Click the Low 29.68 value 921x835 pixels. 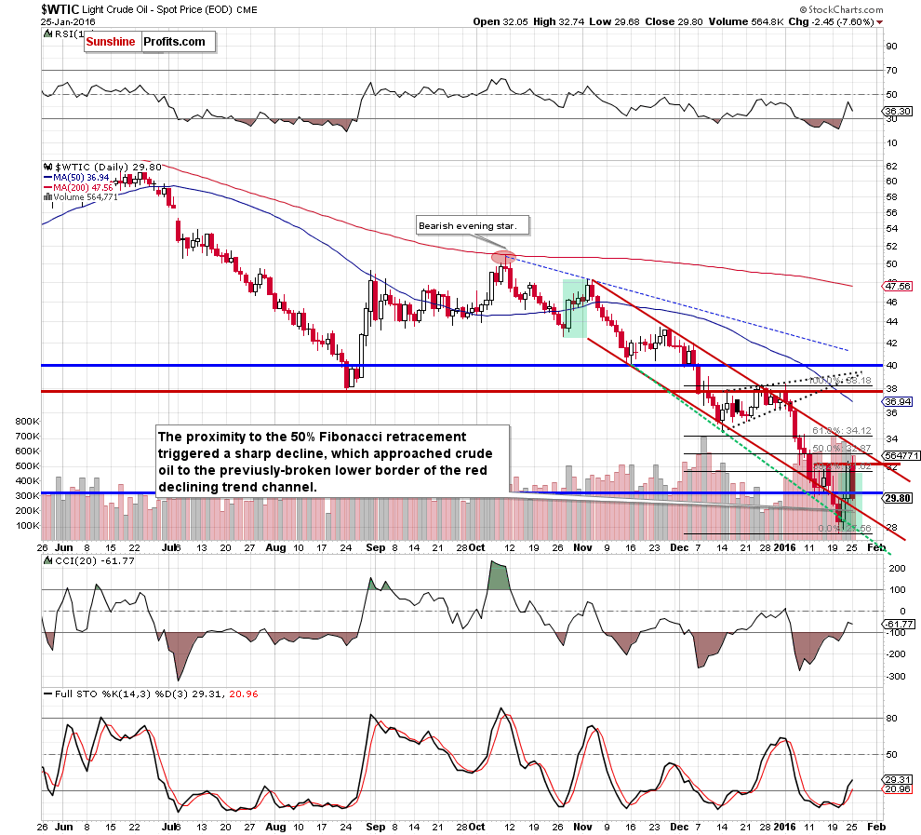(614, 21)
